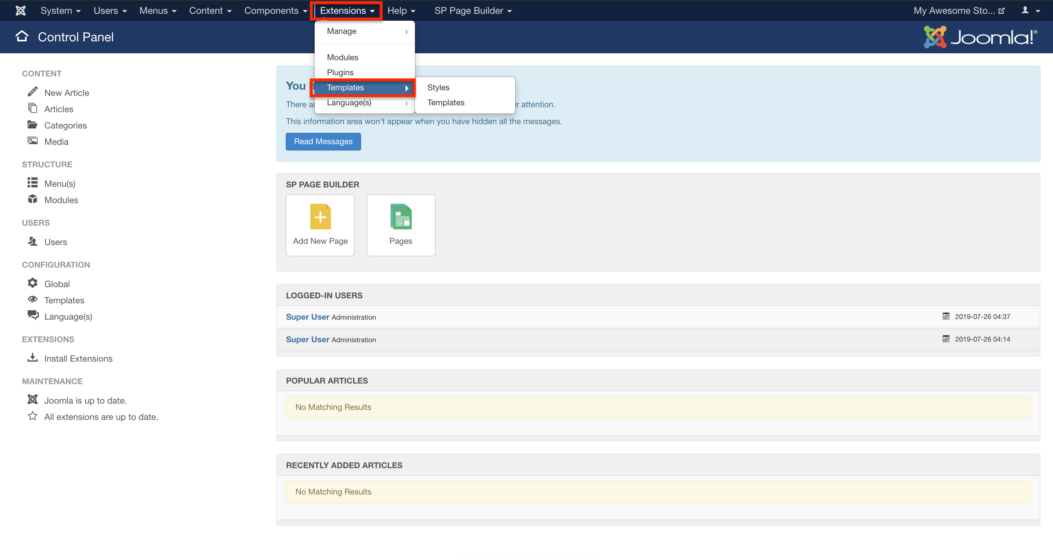This screenshot has height=560, width=1053.
Task: Click the Media image icon
Action: pyautogui.click(x=33, y=141)
